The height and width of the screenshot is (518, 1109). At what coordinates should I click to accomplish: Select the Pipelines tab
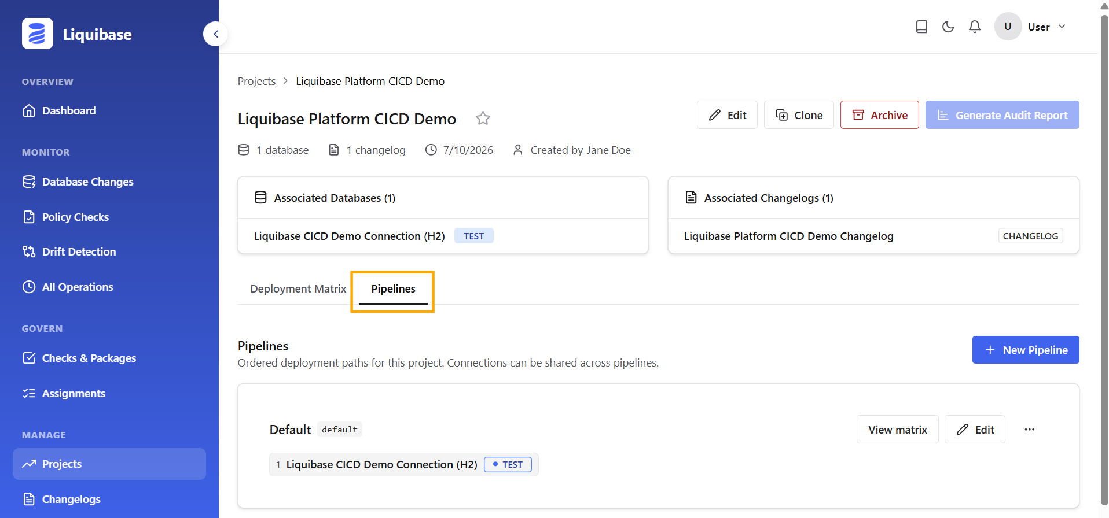click(393, 289)
